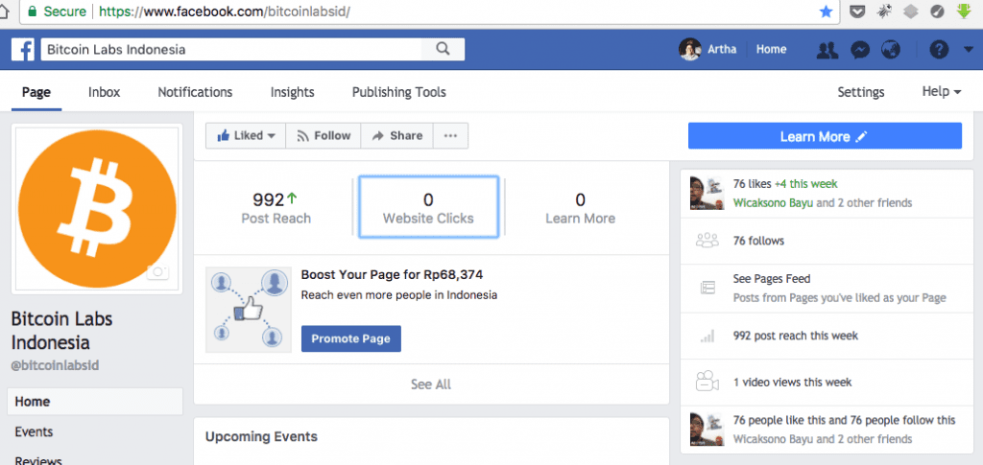Image resolution: width=983 pixels, height=465 pixels.
Task: Click the Promote Page button
Action: (x=350, y=338)
